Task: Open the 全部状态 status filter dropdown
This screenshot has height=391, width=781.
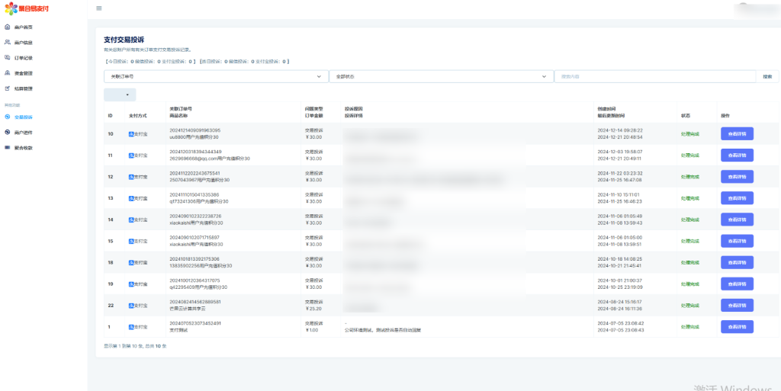Action: 544,76
